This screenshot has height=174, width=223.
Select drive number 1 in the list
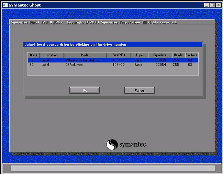click(33, 60)
